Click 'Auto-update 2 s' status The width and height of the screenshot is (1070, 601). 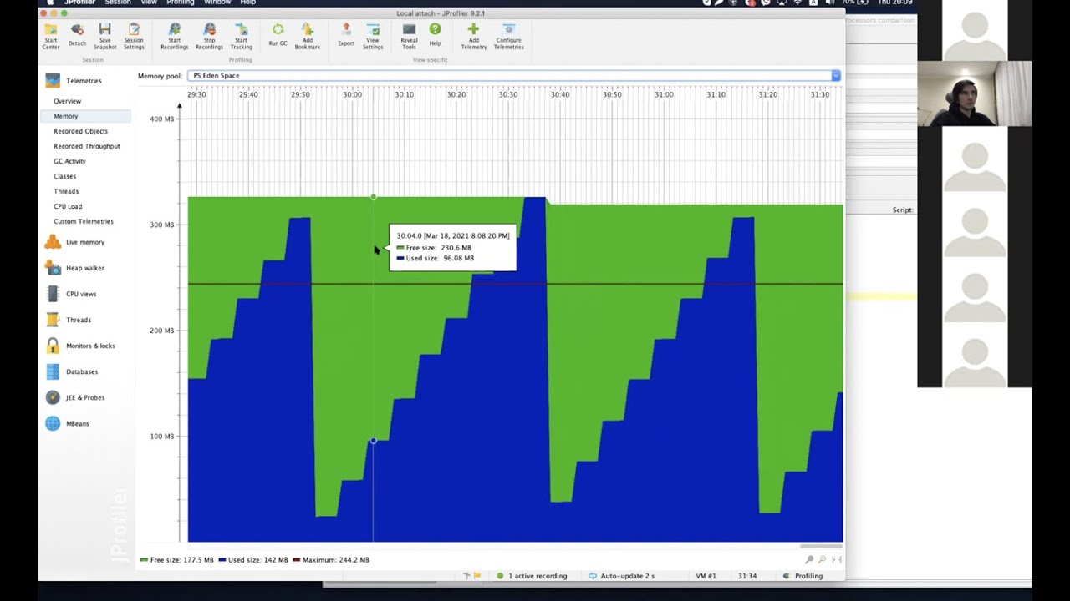[622, 576]
